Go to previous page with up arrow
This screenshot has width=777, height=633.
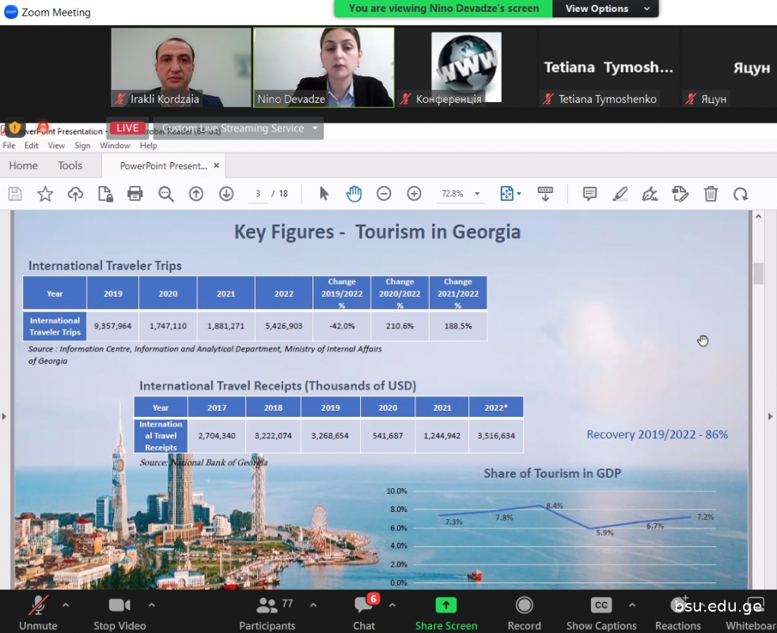(x=196, y=194)
